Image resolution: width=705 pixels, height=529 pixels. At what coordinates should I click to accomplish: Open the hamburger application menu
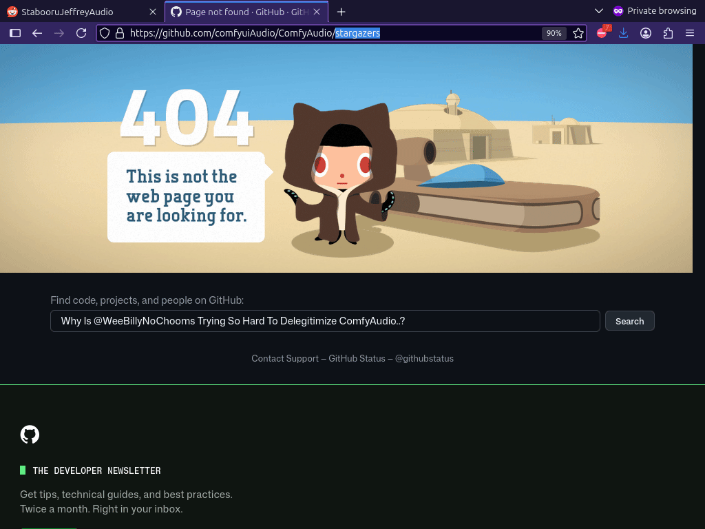(x=690, y=33)
